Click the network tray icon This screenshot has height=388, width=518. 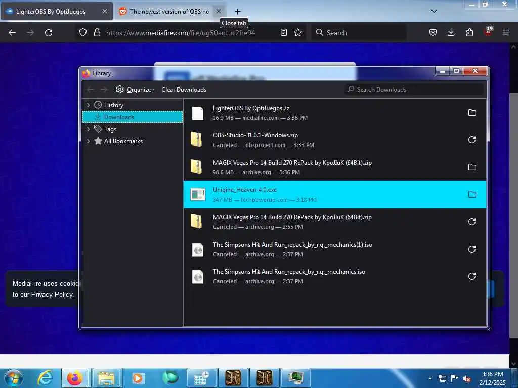[442, 379]
